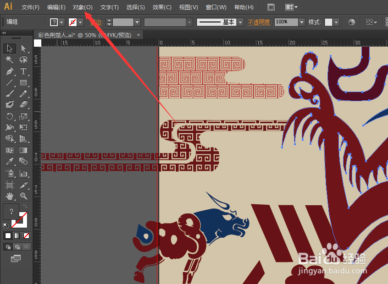The width and height of the screenshot is (388, 284).
Task: Select the Rotate tool
Action: click(x=10, y=116)
